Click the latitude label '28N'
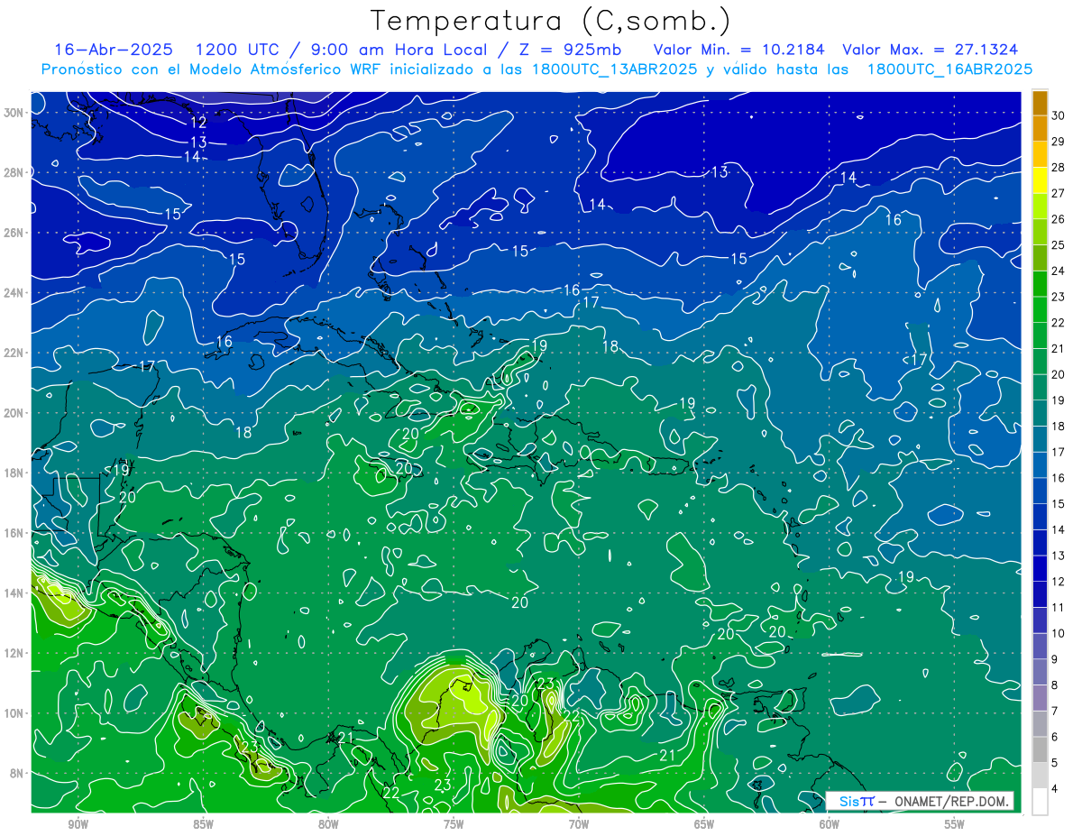 (14, 172)
